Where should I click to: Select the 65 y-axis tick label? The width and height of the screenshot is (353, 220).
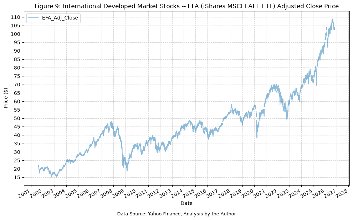pyautogui.click(x=17, y=93)
